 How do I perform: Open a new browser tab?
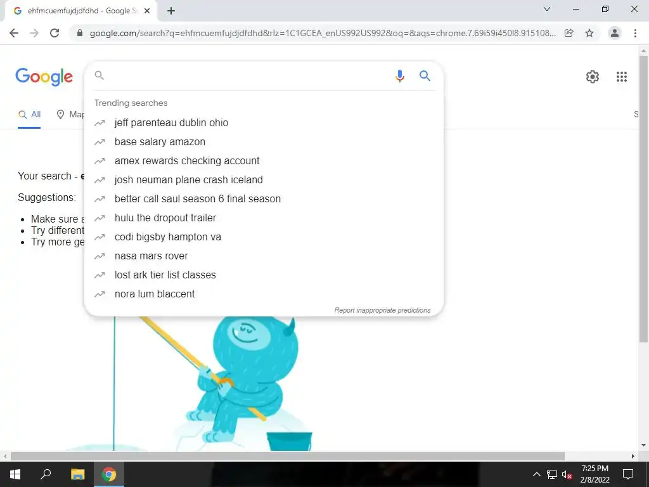171,11
